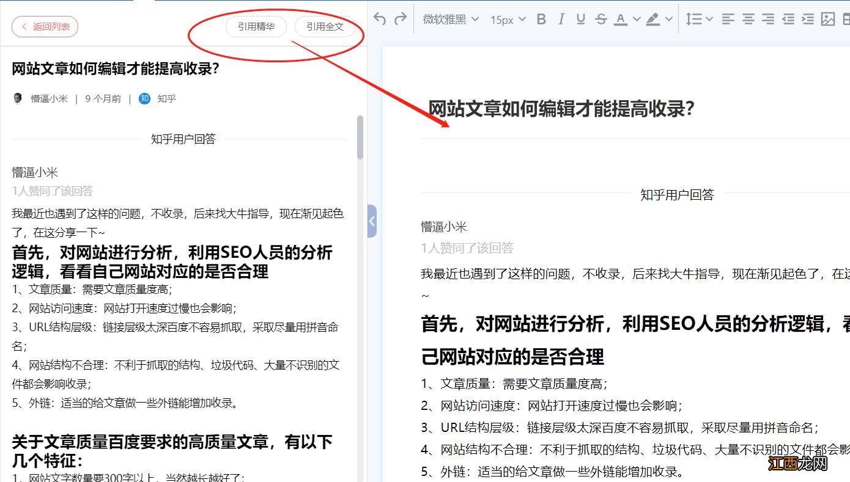Redo the last action
Screen dimensions: 850x482
tap(401, 19)
